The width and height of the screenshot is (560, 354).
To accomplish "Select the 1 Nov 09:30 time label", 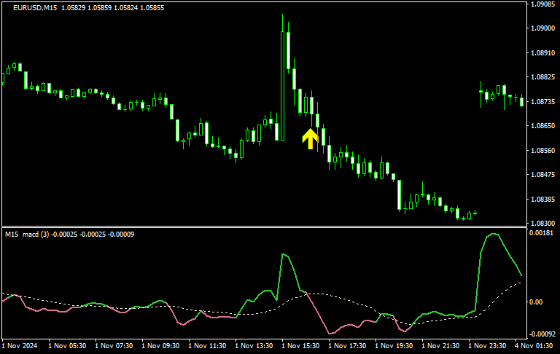I will (160, 346).
